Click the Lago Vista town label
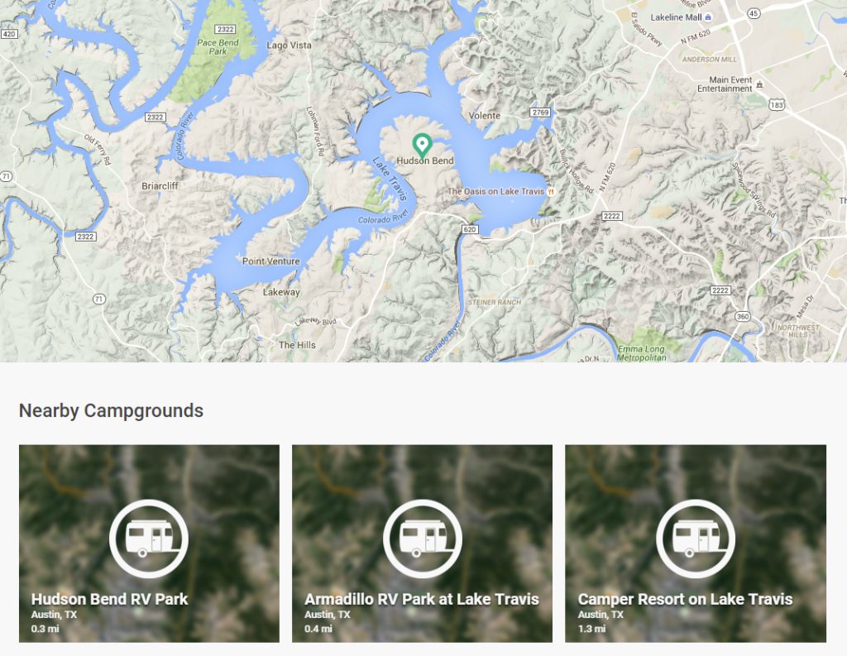 (x=290, y=45)
